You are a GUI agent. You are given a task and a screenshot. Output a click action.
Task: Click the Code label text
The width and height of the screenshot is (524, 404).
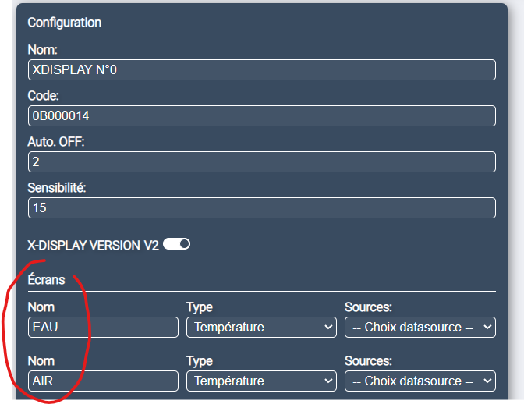[x=44, y=96]
